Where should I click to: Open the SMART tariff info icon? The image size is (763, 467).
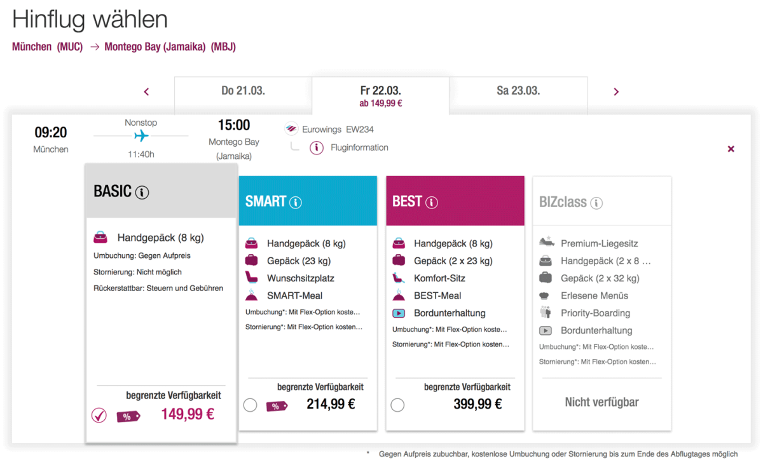296,203
